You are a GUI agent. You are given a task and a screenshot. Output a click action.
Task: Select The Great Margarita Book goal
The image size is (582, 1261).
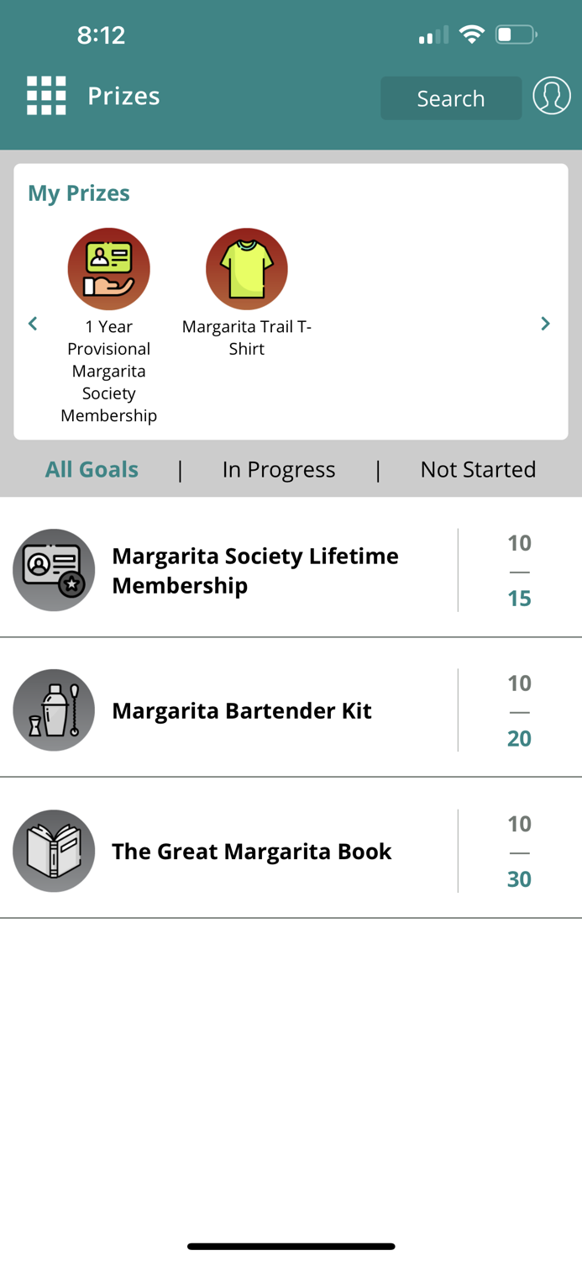tap(252, 851)
